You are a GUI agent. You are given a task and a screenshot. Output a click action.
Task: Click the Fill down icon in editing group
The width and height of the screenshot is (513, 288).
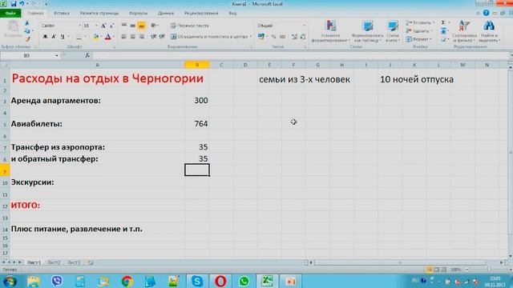pyautogui.click(x=443, y=31)
